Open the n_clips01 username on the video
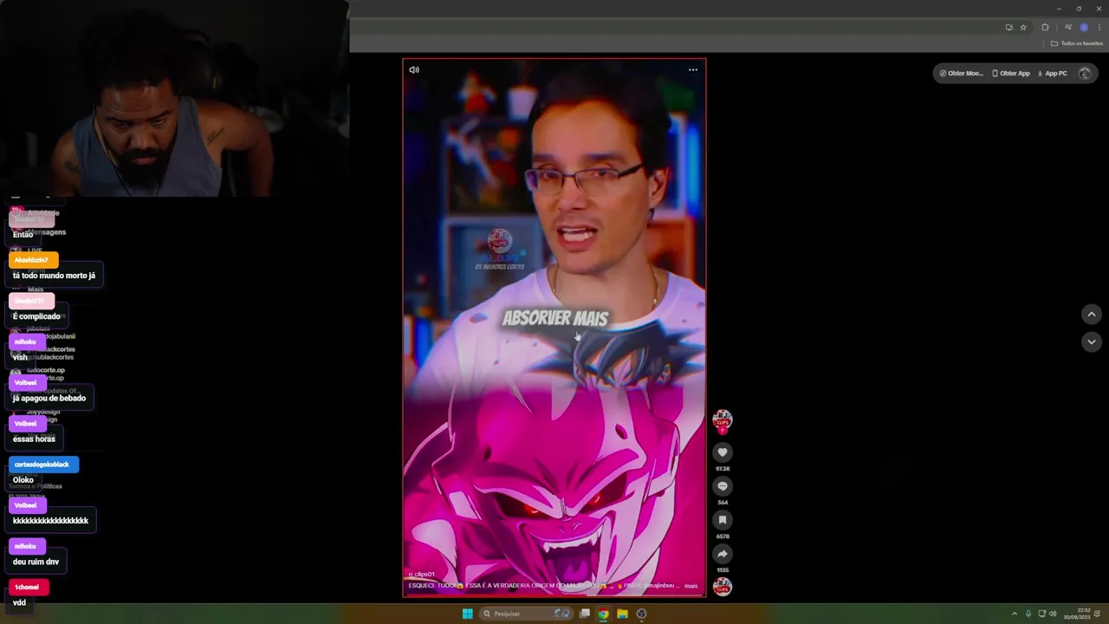 point(422,575)
